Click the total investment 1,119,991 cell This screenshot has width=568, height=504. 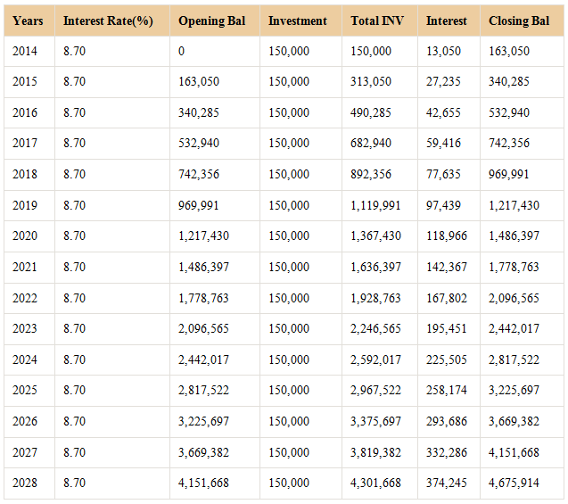(376, 205)
